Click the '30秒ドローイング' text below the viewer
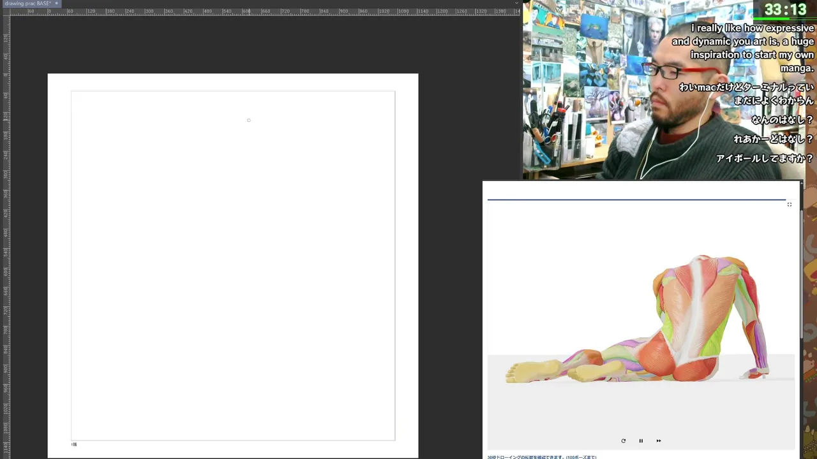 click(542, 456)
